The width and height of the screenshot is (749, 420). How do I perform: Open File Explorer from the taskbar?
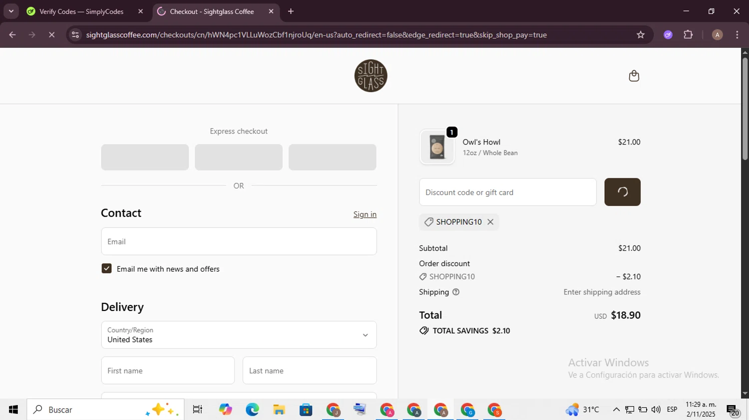[279, 410]
